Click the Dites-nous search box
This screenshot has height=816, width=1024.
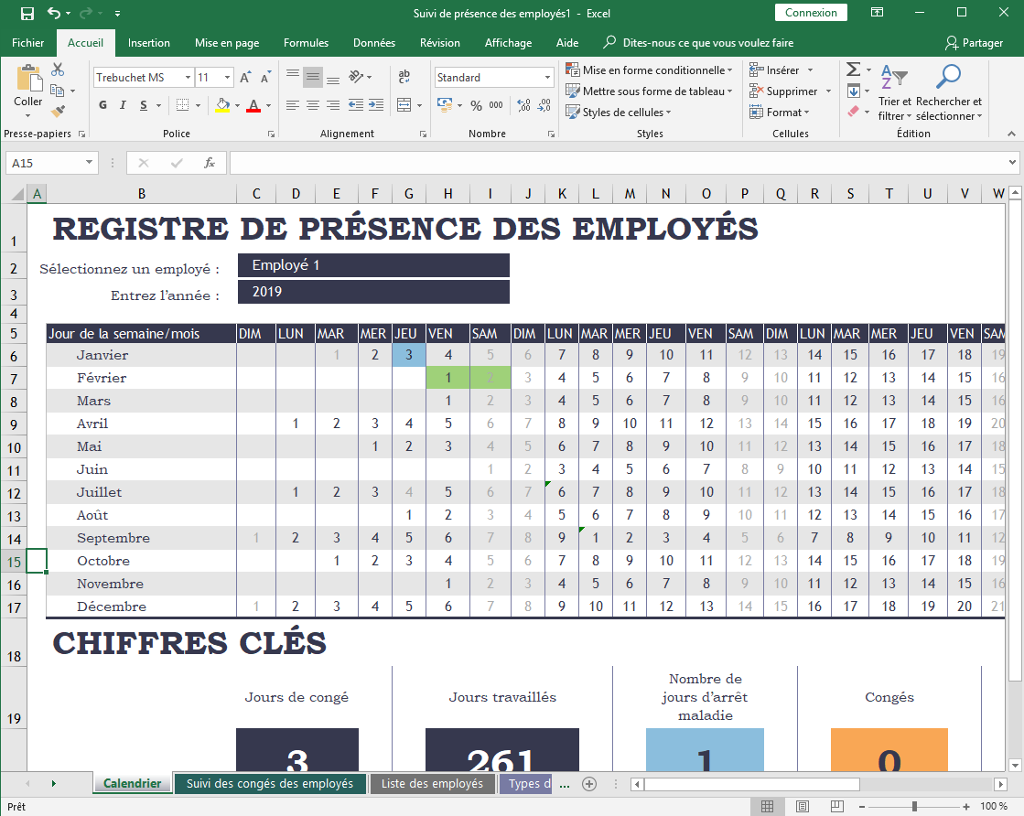point(699,43)
